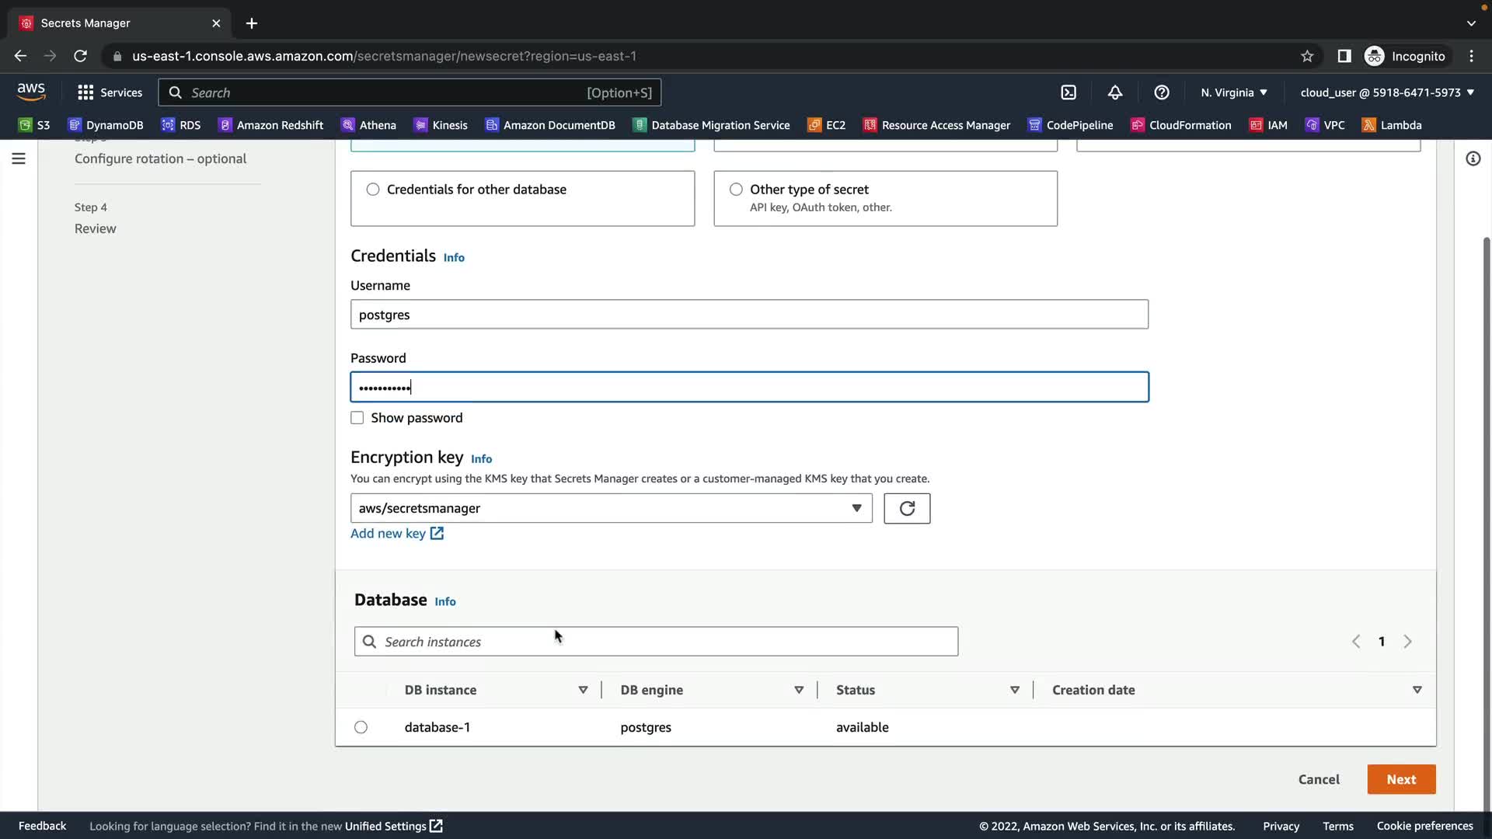Open the Services grid menu
The width and height of the screenshot is (1492, 839).
[110, 92]
